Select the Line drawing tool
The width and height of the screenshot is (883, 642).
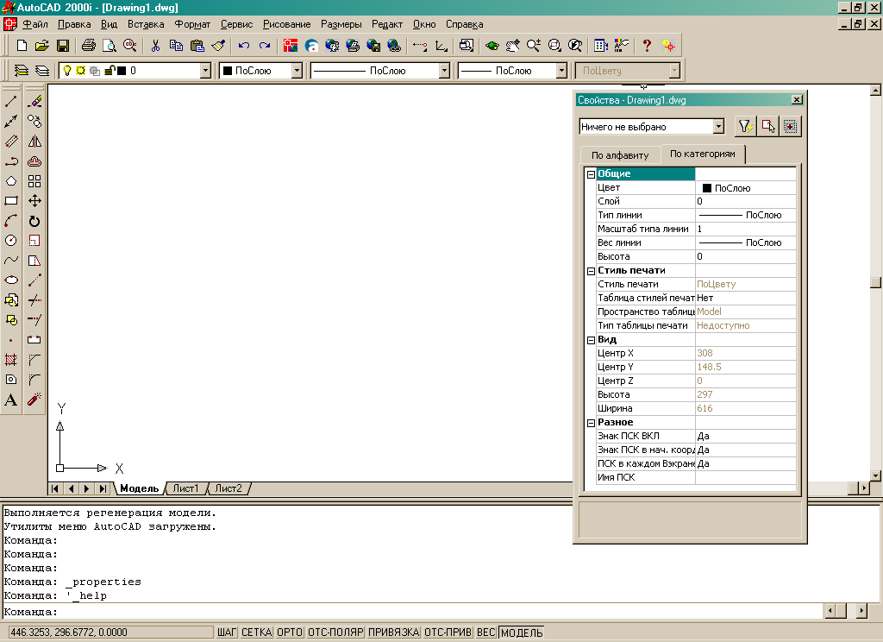(11, 102)
